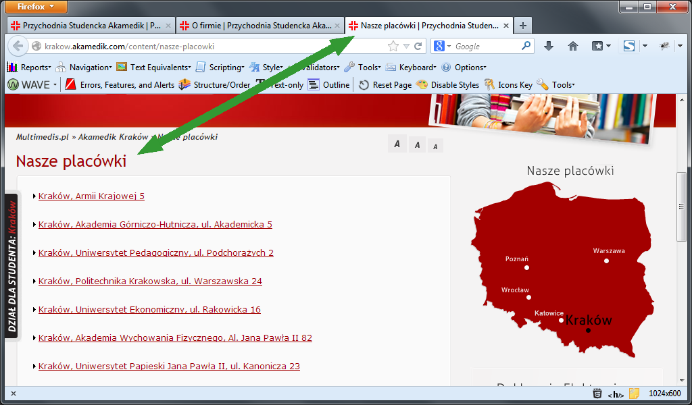Run WAVE Errors, Features, and Alerts

tap(120, 84)
